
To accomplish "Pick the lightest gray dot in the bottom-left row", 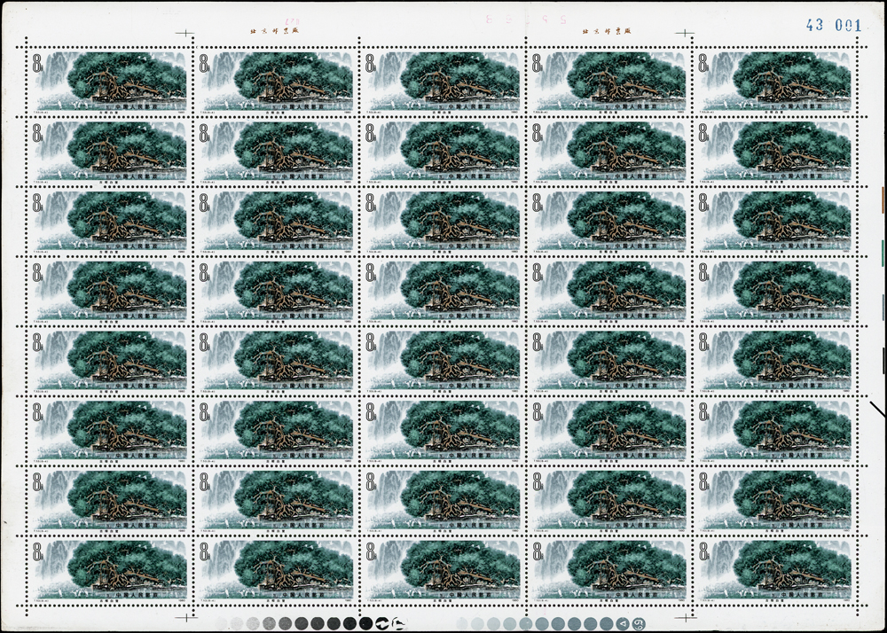I will click(x=219, y=623).
